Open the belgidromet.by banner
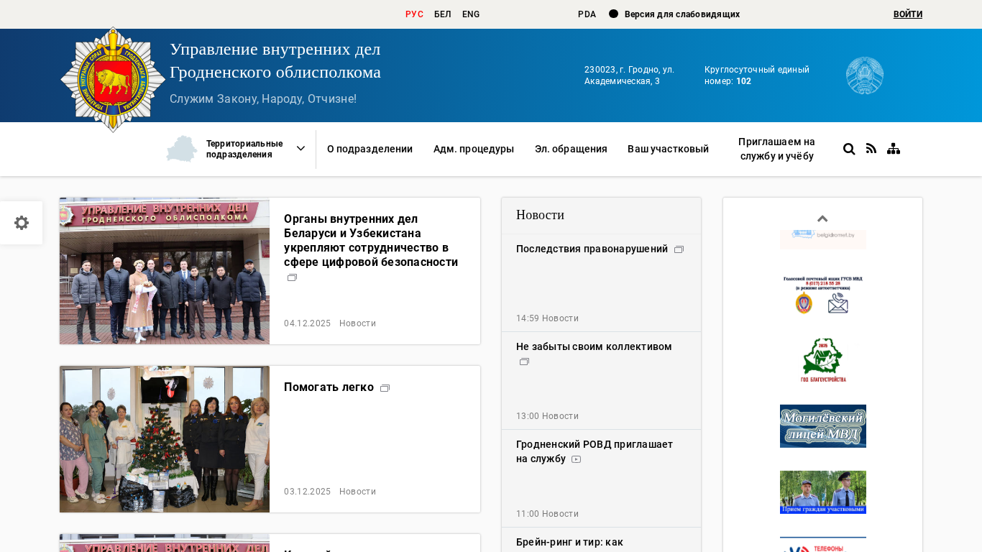Image resolution: width=982 pixels, height=552 pixels. 823,239
